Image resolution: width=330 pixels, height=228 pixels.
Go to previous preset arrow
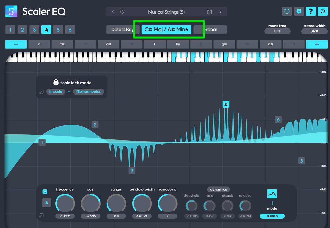click(113, 12)
